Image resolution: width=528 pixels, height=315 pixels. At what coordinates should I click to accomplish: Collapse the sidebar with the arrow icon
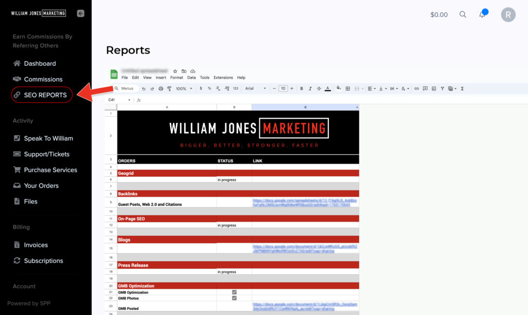click(80, 13)
